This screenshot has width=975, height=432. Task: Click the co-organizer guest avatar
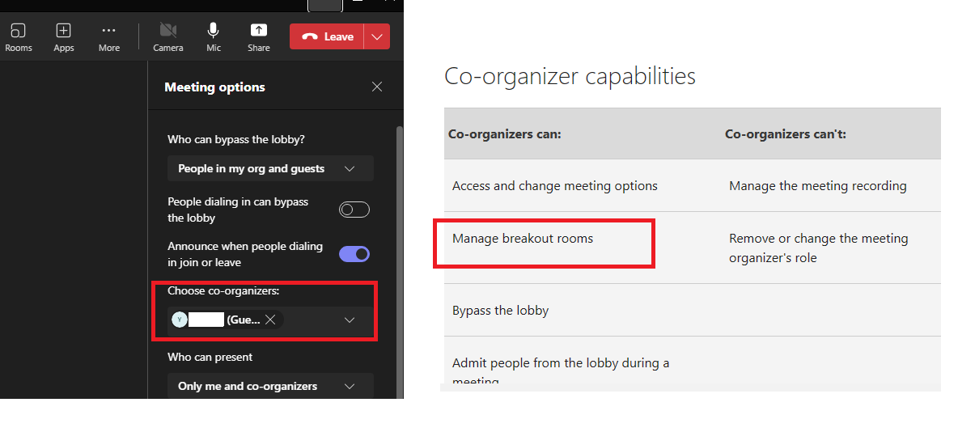point(180,320)
